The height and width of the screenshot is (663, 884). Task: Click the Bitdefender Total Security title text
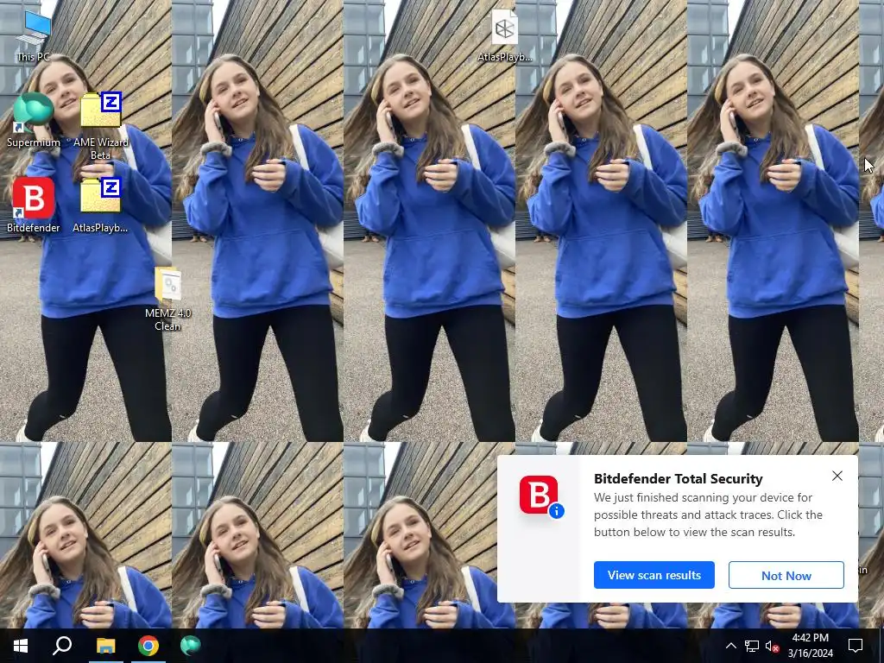click(x=679, y=478)
